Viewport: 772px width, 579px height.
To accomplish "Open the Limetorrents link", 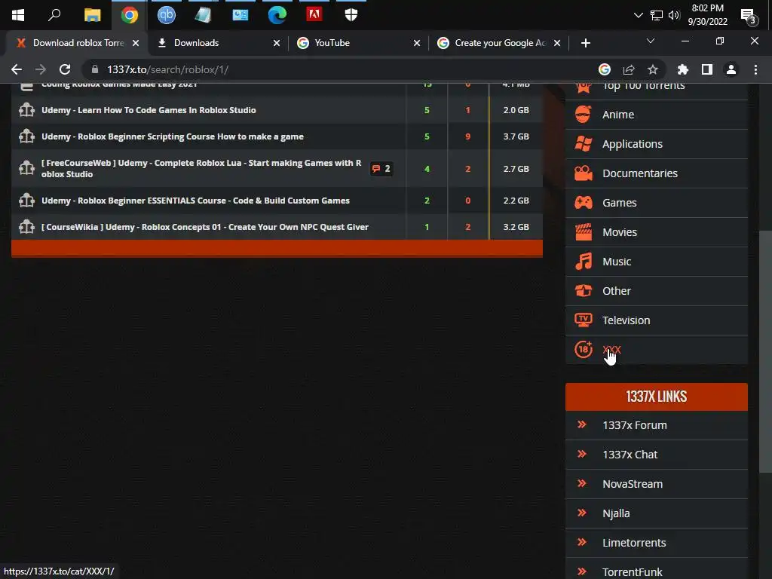I will pos(634,543).
